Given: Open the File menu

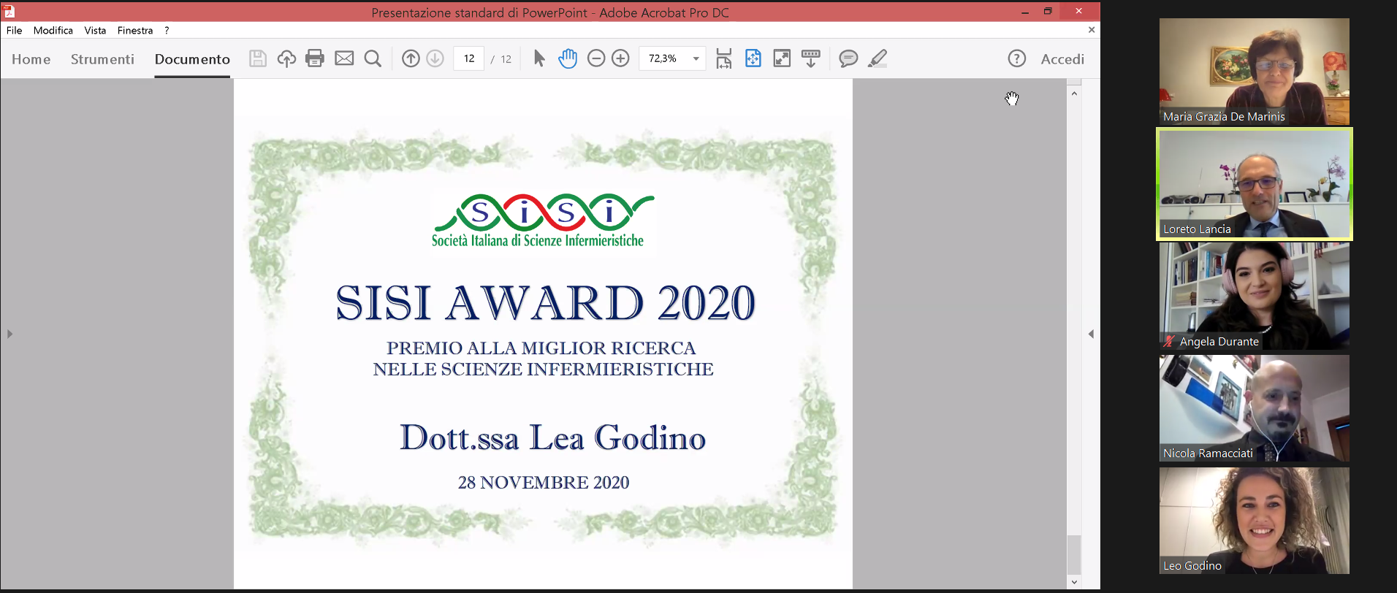Looking at the screenshot, I should point(14,30).
